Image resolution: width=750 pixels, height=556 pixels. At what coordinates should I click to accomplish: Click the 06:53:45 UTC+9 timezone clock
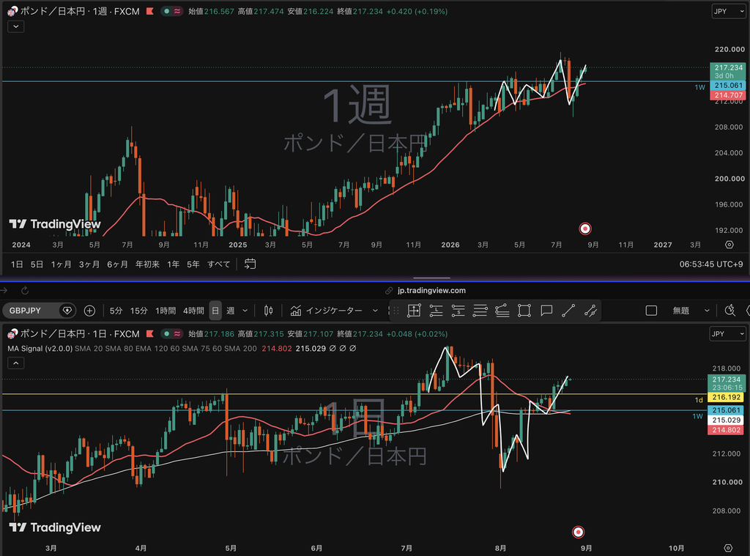(x=710, y=264)
